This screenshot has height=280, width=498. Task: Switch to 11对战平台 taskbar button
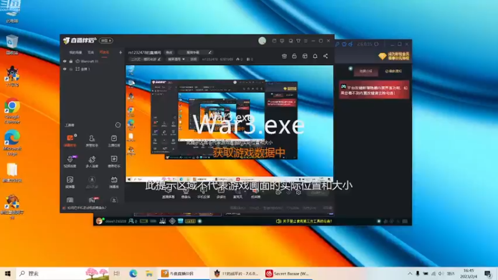click(x=236, y=273)
